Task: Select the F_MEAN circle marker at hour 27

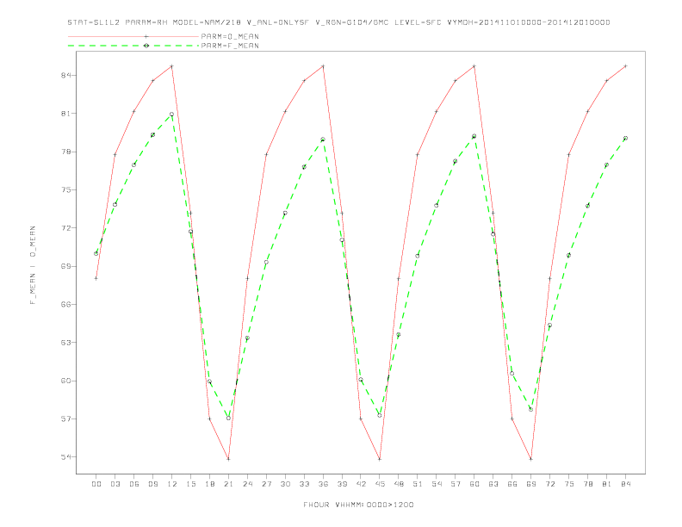Action: point(266,262)
